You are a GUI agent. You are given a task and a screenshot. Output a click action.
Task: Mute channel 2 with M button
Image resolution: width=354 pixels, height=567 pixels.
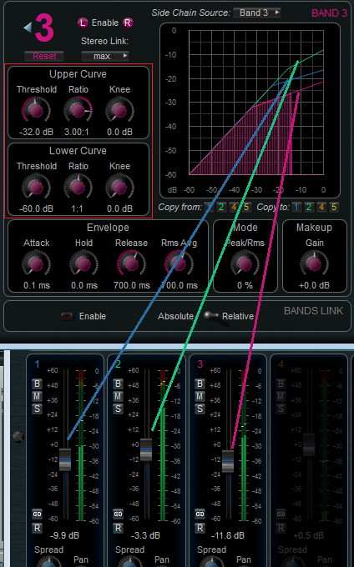click(118, 396)
